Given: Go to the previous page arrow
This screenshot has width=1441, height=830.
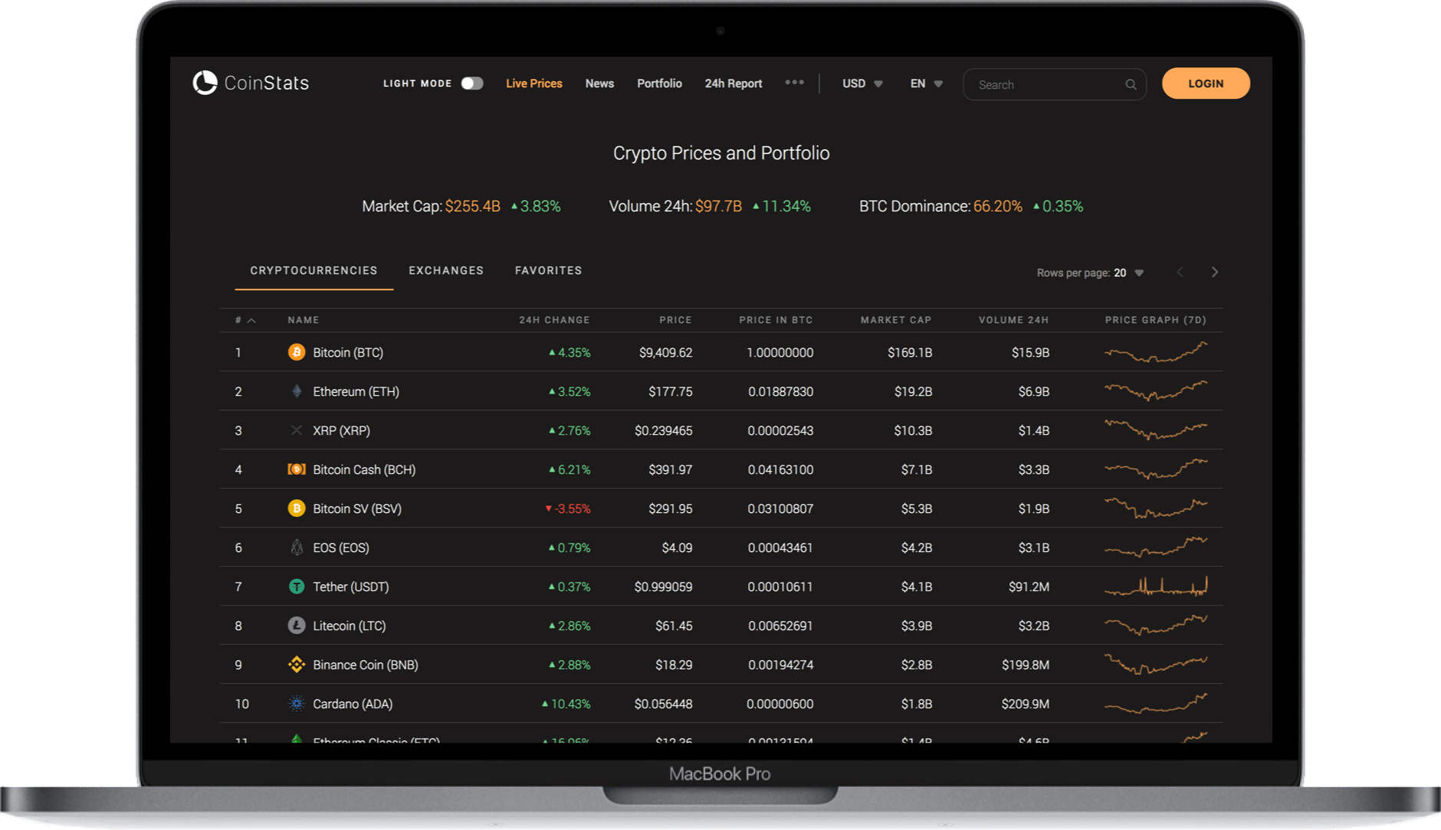Looking at the screenshot, I should coord(1180,272).
